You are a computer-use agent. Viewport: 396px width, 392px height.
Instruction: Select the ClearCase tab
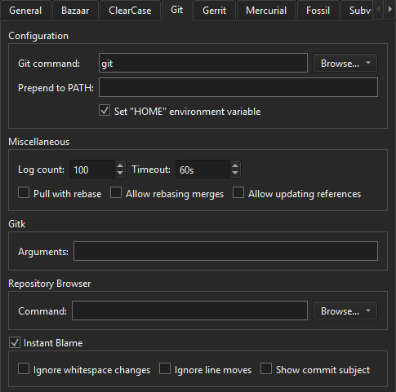130,11
